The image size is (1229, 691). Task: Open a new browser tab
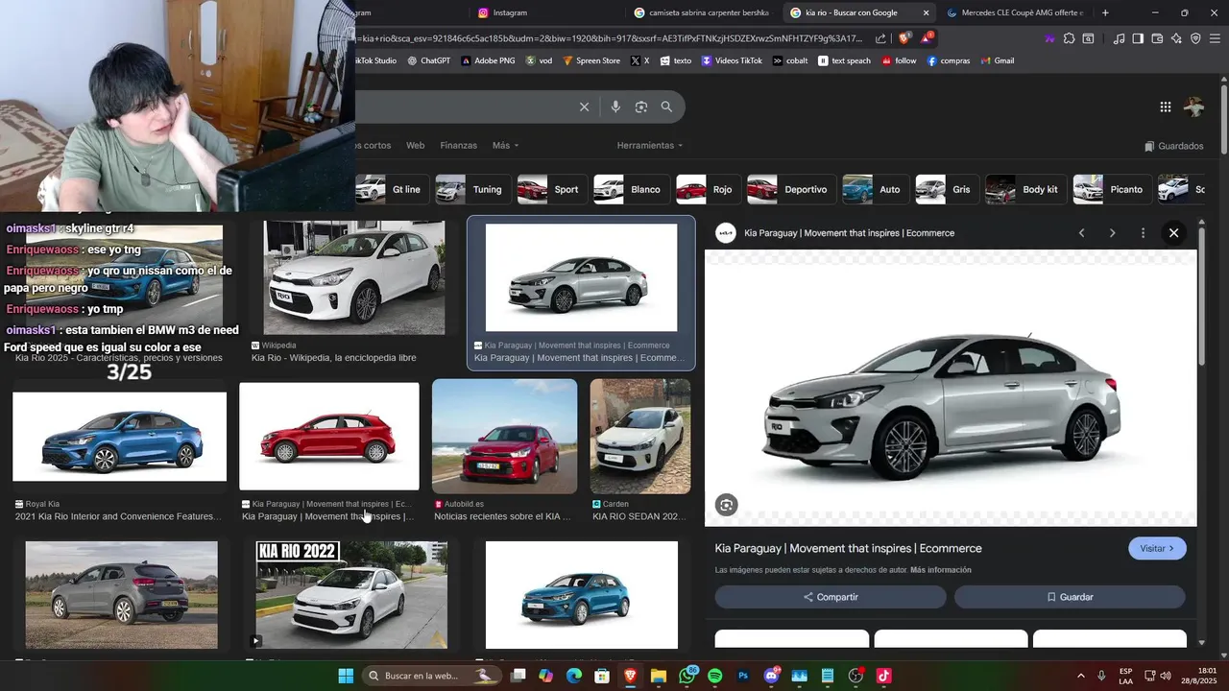[1105, 12]
